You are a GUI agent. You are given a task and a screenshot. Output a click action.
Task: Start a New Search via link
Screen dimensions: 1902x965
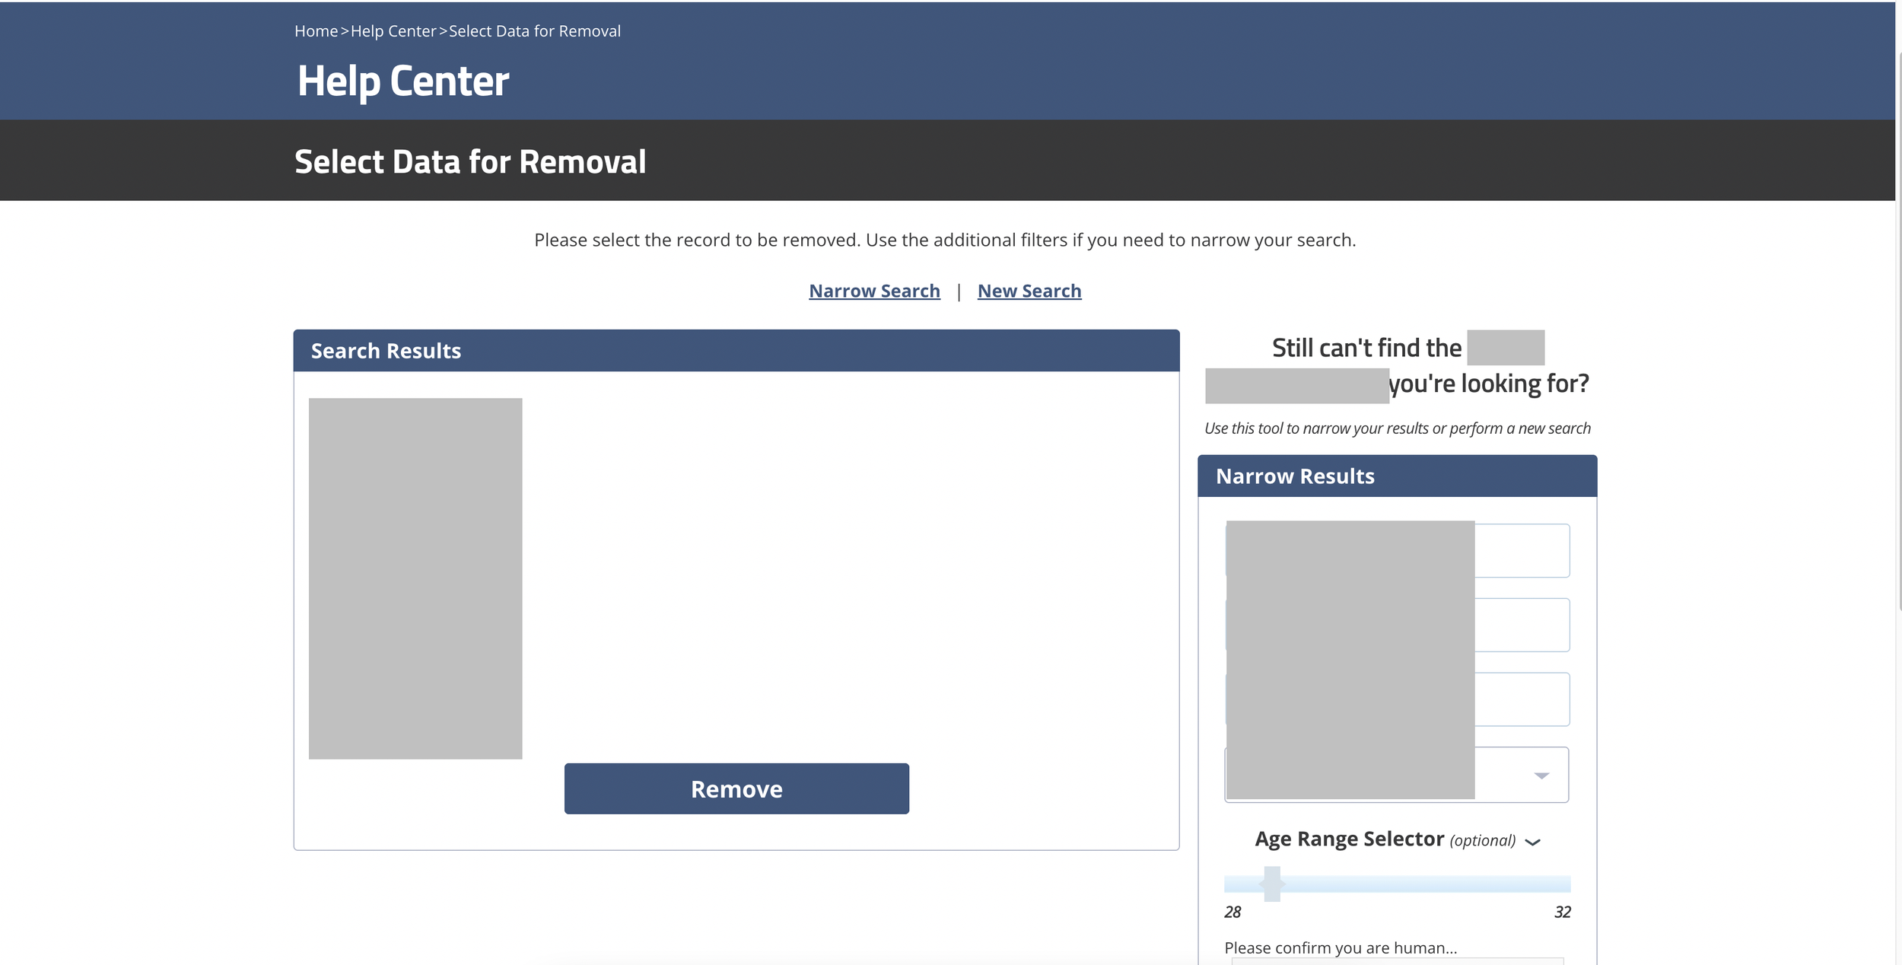[1029, 291]
